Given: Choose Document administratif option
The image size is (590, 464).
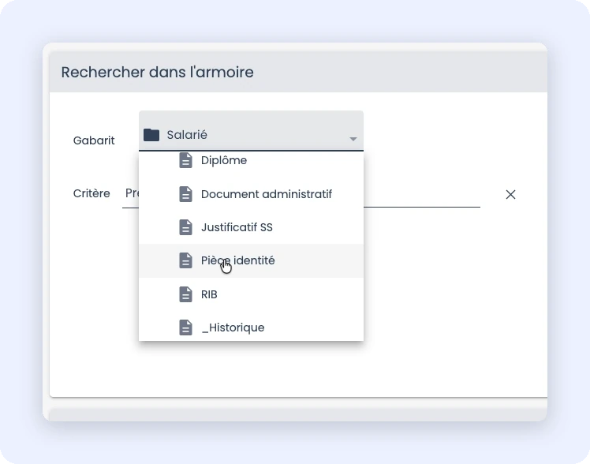Looking at the screenshot, I should point(251,194).
